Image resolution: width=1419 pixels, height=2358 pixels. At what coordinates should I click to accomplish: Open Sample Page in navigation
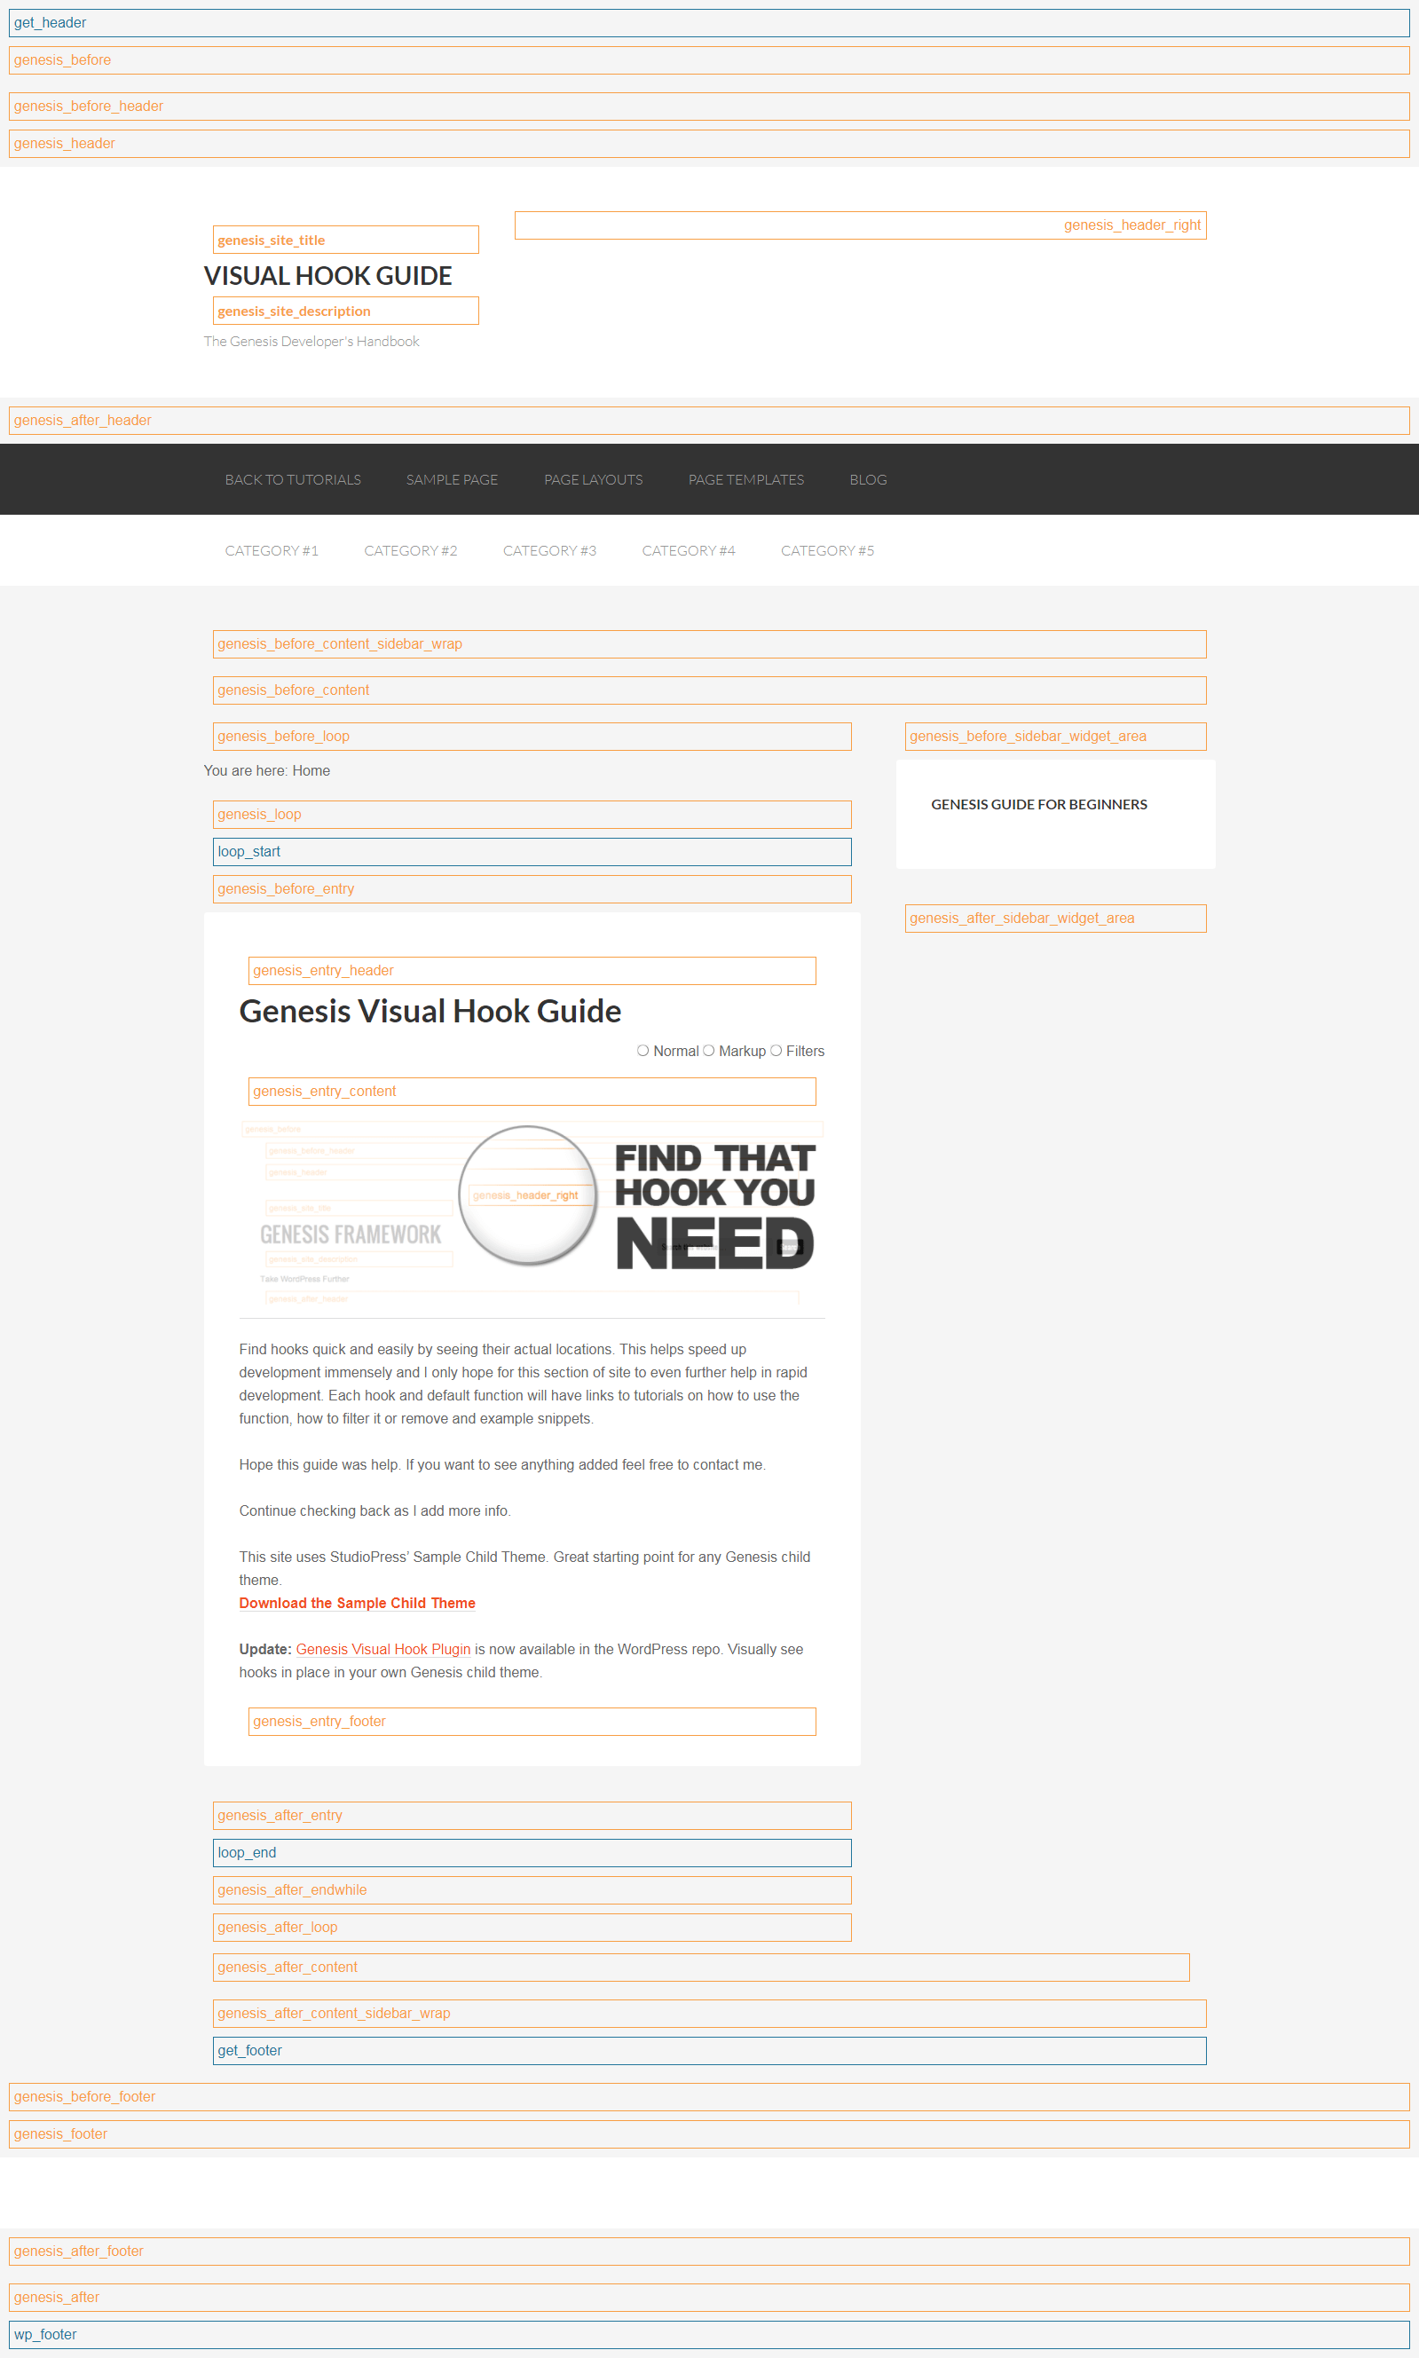click(x=453, y=479)
